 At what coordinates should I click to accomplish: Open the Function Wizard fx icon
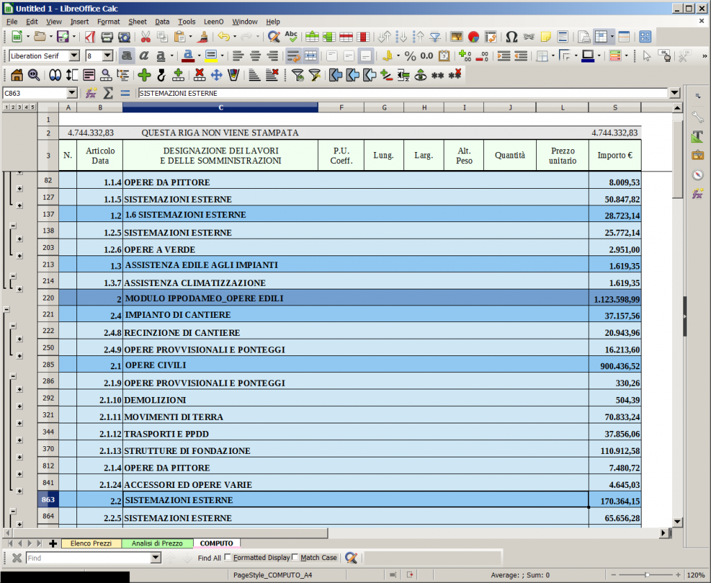(x=91, y=93)
